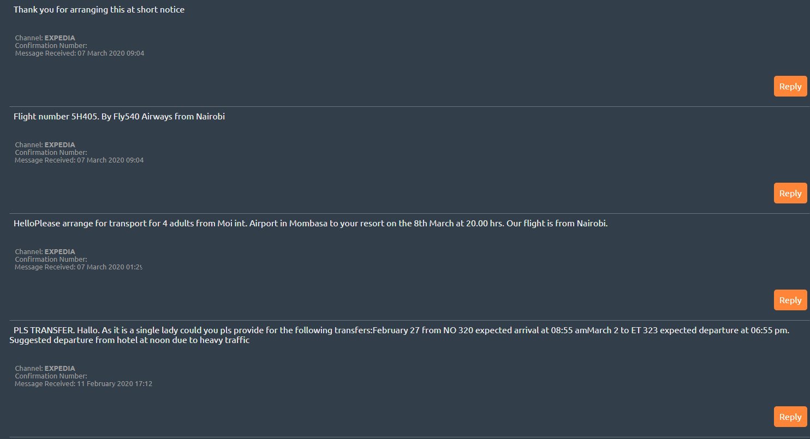Click received timestamp under the Flight 5H405 message
The image size is (810, 439).
(110, 160)
